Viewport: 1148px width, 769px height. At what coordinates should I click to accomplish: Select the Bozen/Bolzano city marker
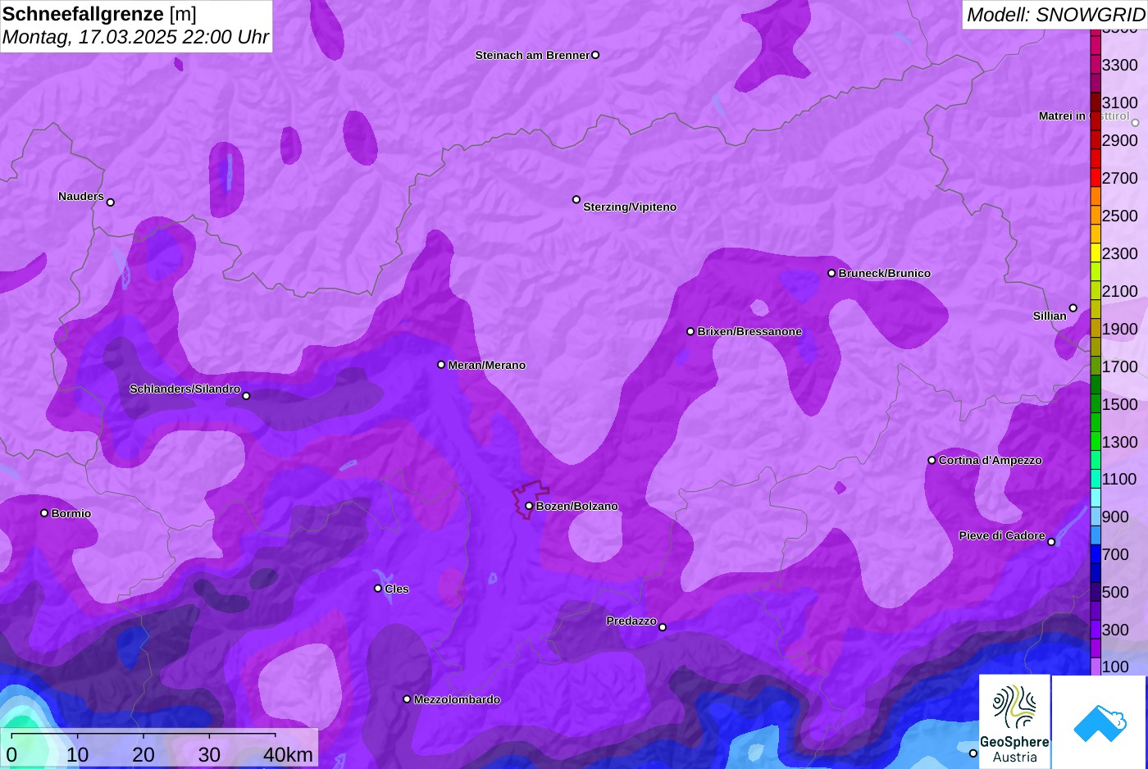coord(529,506)
